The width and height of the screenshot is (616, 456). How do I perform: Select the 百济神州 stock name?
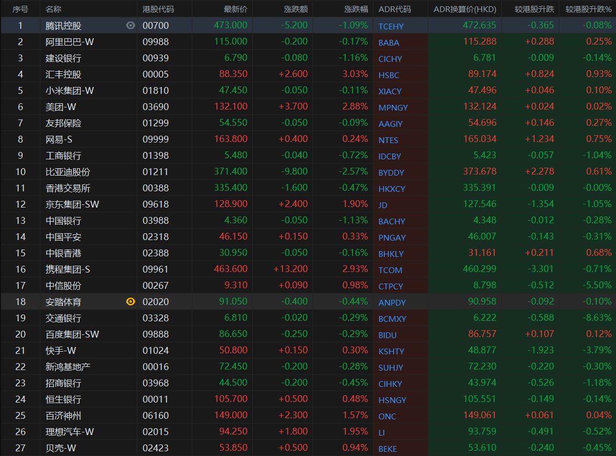click(x=63, y=415)
